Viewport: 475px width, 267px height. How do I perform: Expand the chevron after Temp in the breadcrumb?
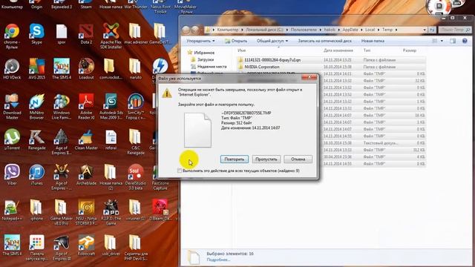click(396, 30)
